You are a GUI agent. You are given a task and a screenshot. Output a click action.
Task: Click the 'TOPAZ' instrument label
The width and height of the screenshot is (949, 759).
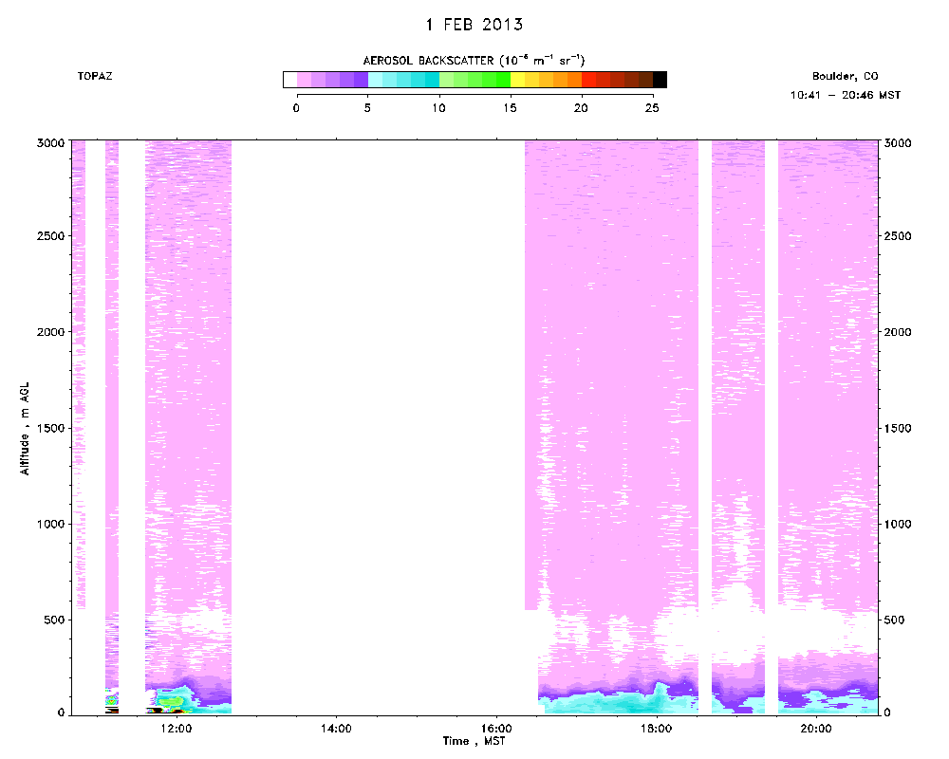94,76
